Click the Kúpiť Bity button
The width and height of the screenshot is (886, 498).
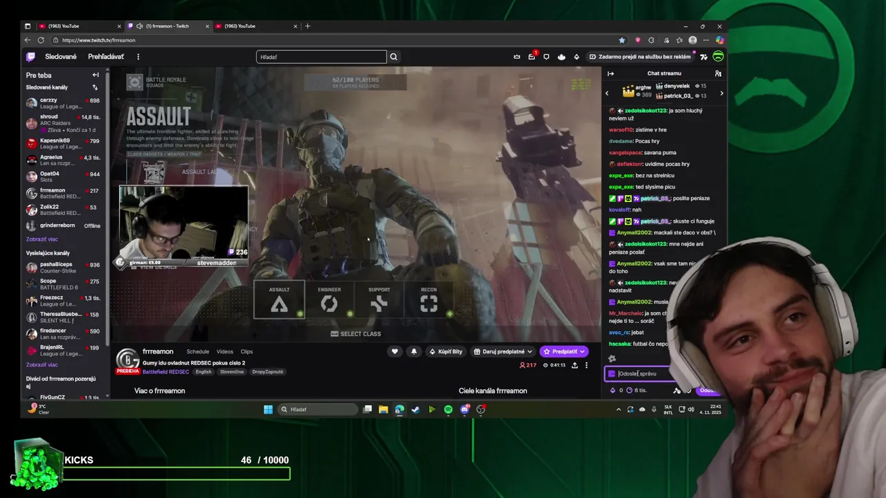click(x=445, y=351)
